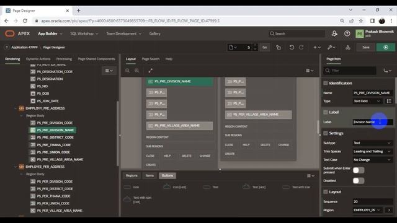
Task: Open the Subtype dropdown
Action: coord(372,143)
